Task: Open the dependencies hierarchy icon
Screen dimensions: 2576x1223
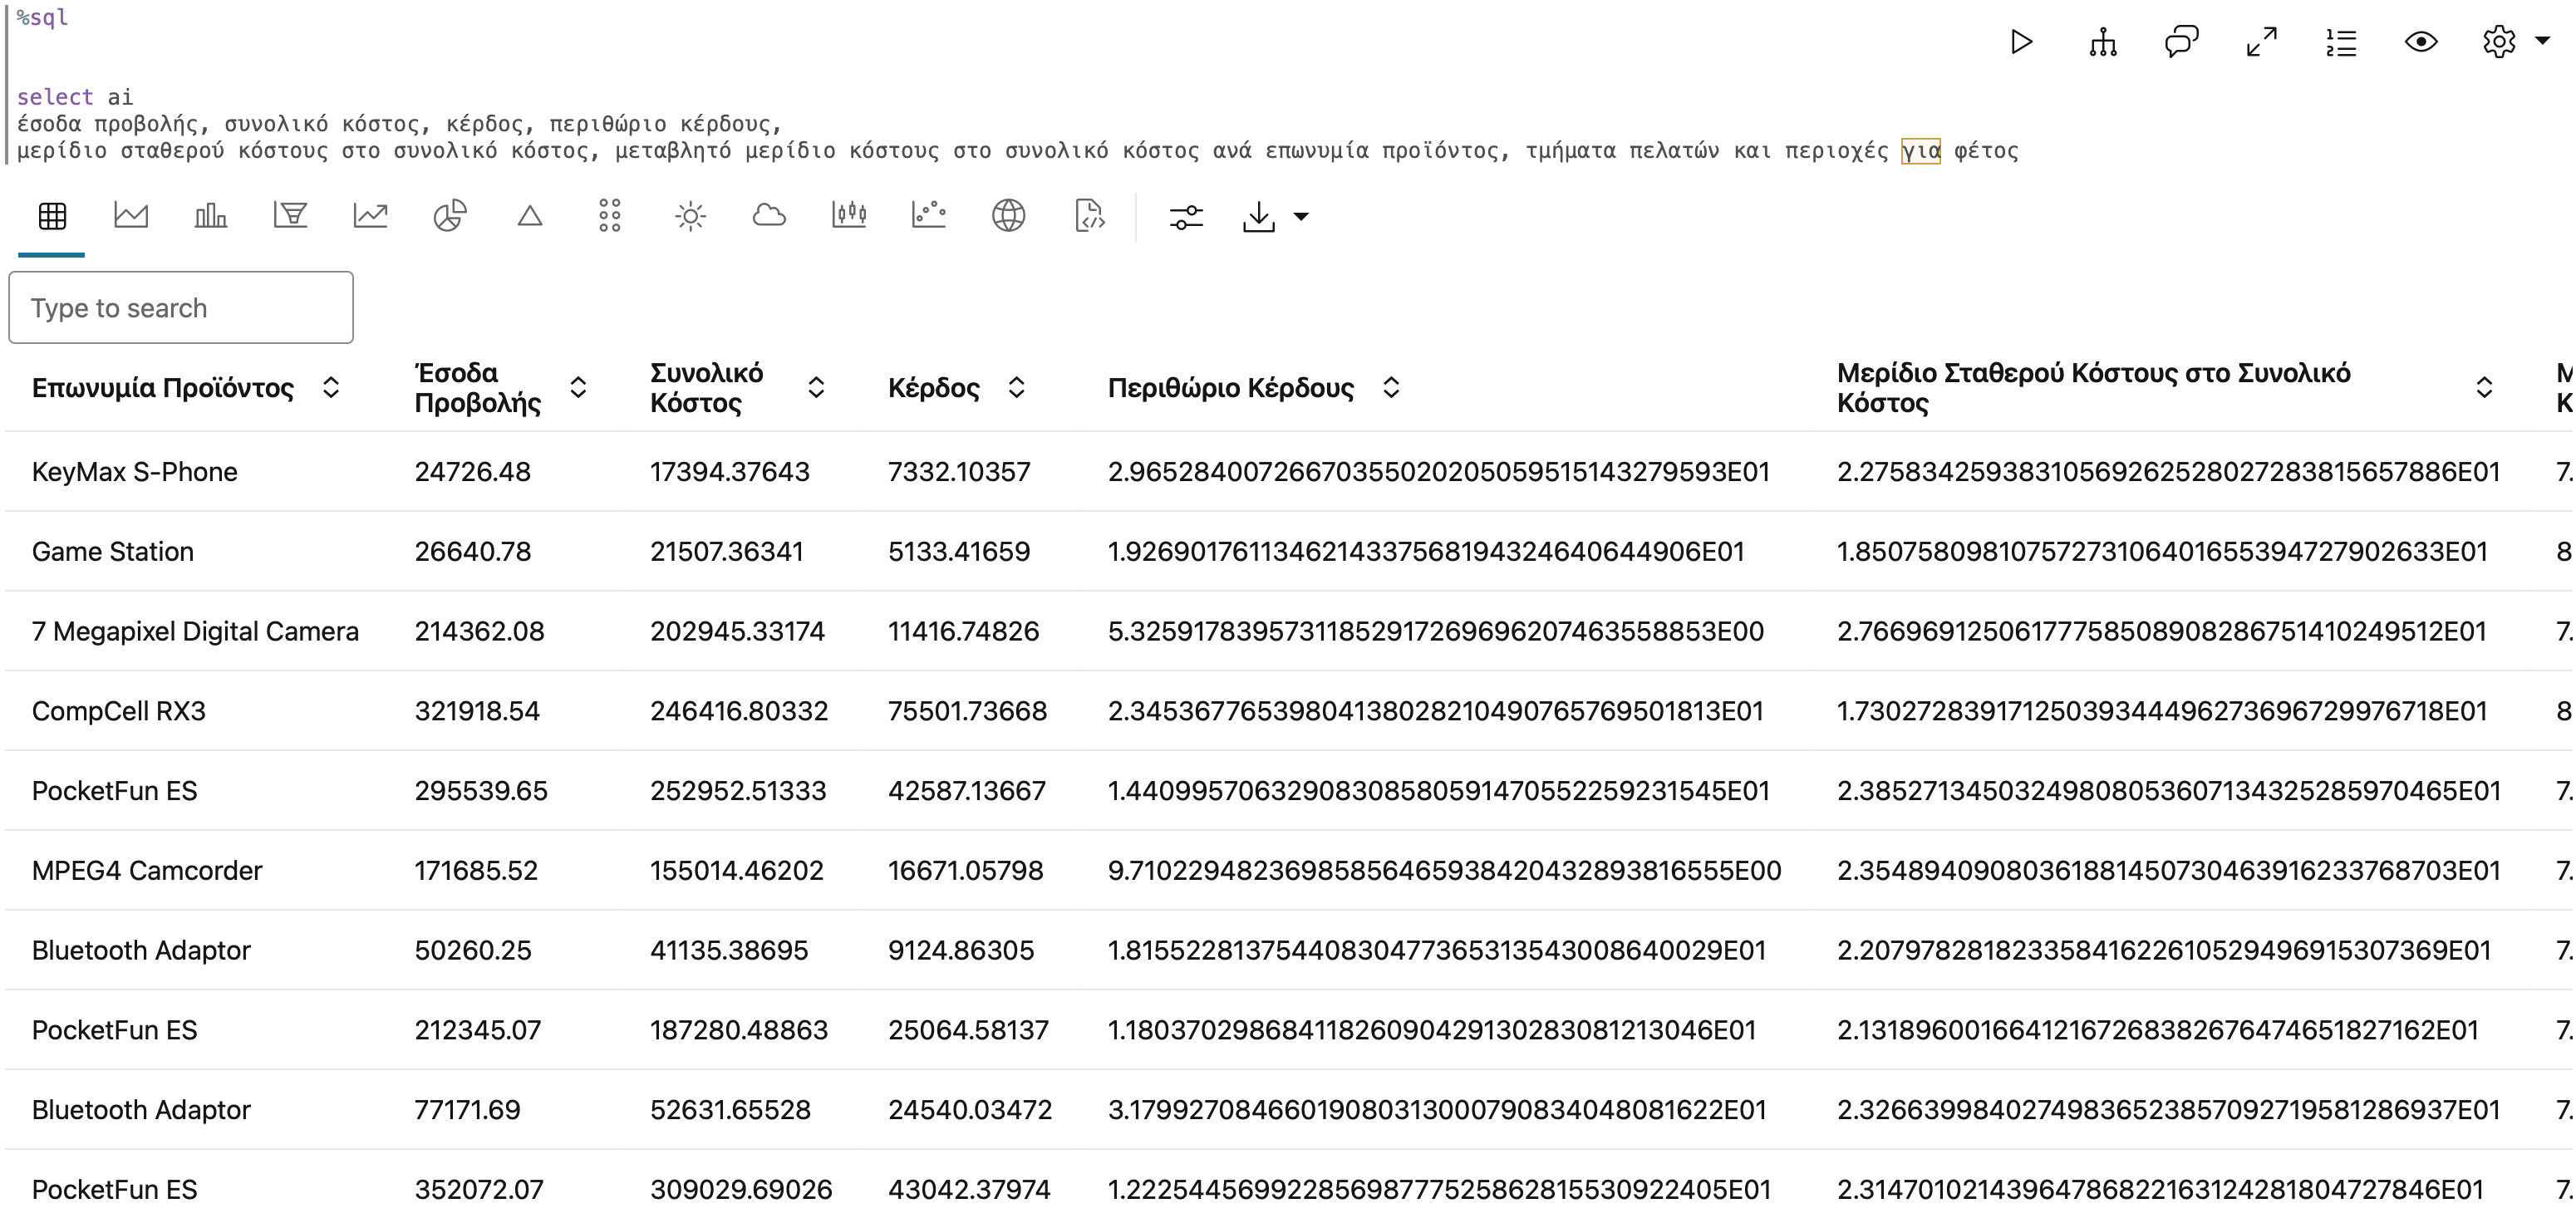Action: pyautogui.click(x=2102, y=42)
